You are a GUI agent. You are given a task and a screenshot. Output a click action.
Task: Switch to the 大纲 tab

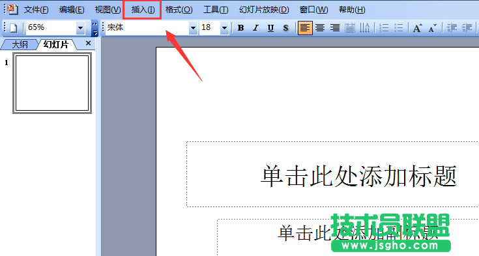(20, 45)
